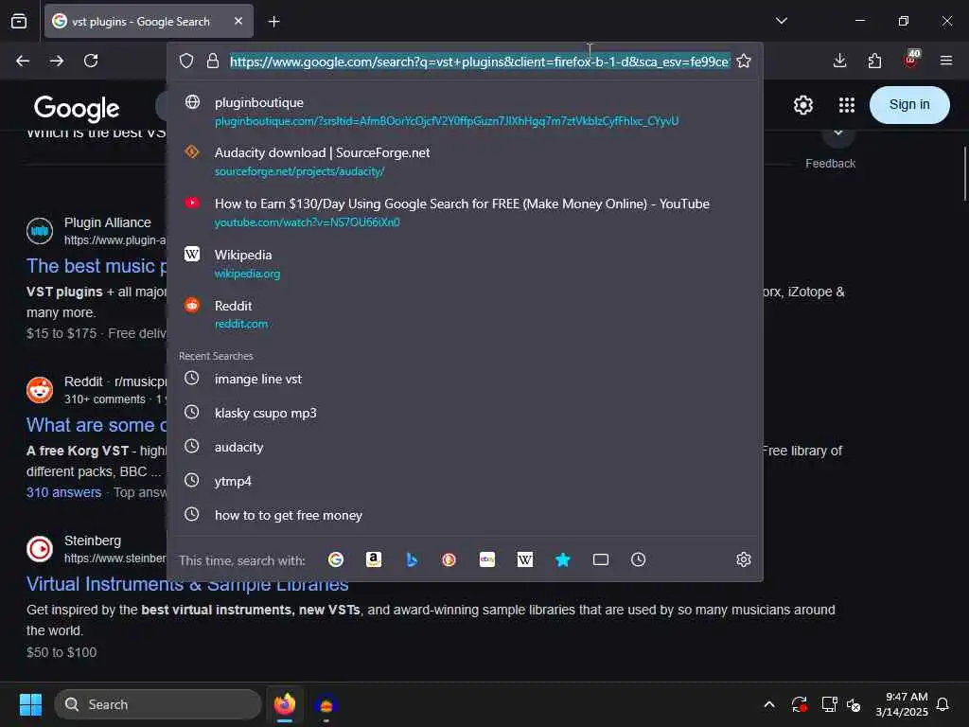Open 'What are some' Reddit result
Screen dimensions: 969x727
pos(96,425)
